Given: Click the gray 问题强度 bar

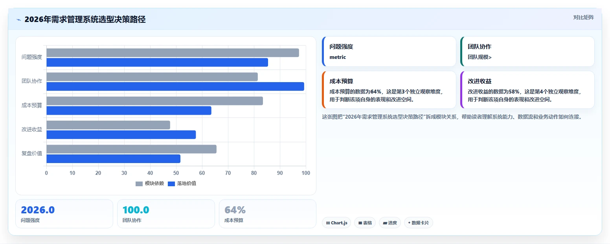Looking at the screenshot, I should [173, 53].
